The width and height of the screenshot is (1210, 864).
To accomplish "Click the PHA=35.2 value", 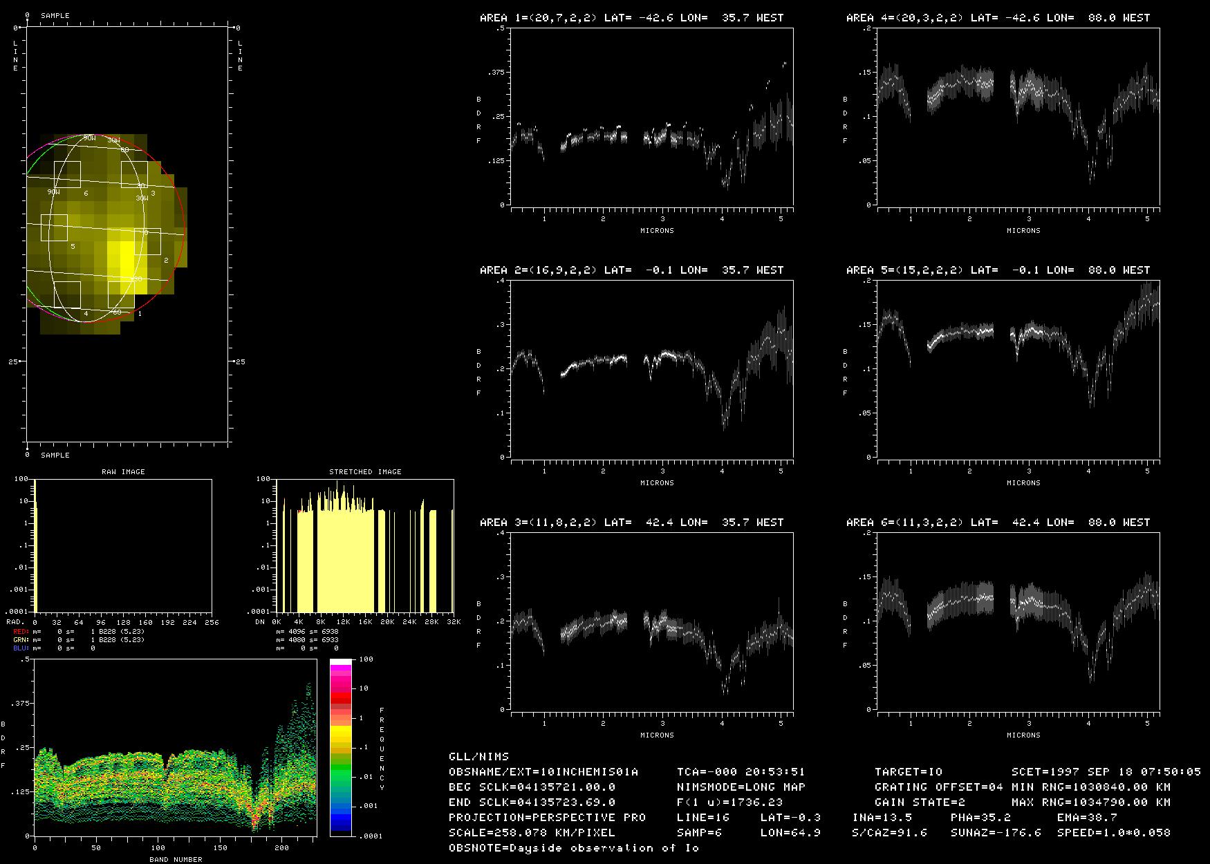I will pyautogui.click(x=981, y=818).
